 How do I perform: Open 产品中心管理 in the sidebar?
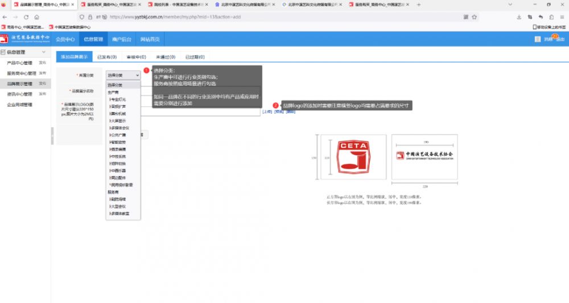(x=19, y=63)
